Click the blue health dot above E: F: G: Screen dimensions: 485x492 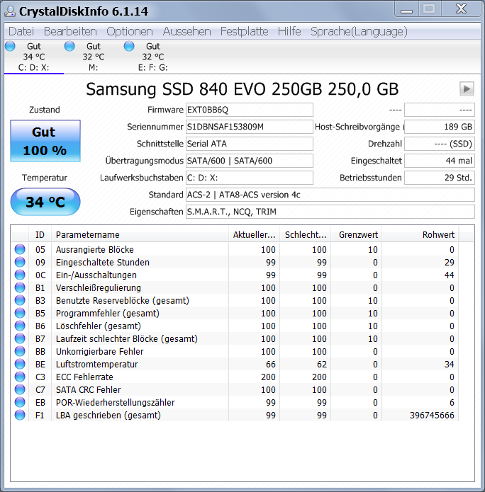129,46
